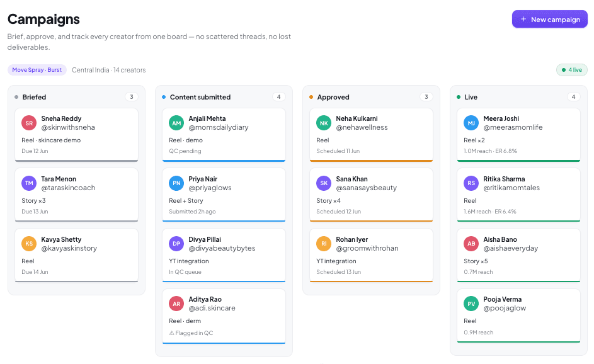Image resolution: width=594 pixels, height=364 pixels.
Task: Open the Sneha Reddy card name
Action: point(61,118)
